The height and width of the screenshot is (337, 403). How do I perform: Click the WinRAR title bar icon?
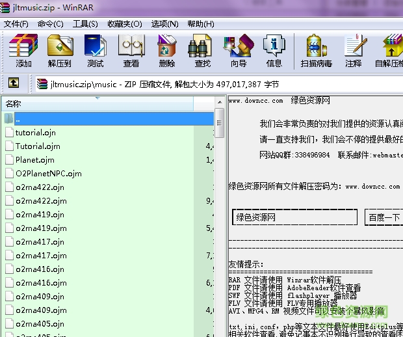[5, 7]
